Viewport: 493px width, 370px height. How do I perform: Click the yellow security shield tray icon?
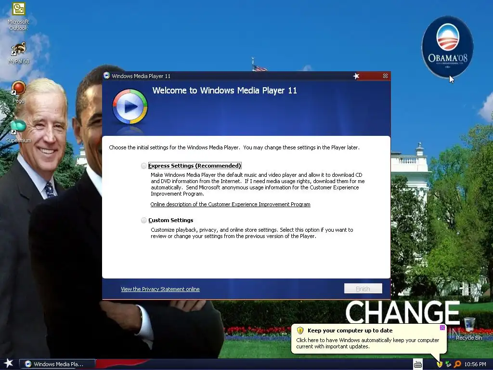point(439,364)
